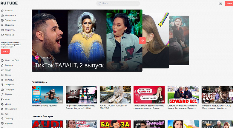Open the Новинки блогеров section heading
This screenshot has width=233, height=128.
pyautogui.click(x=42, y=116)
